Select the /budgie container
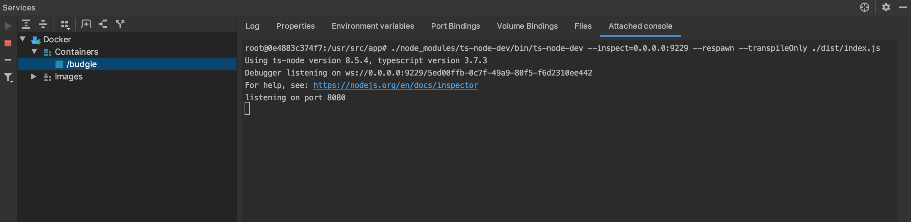The height and width of the screenshot is (222, 911). tap(82, 64)
